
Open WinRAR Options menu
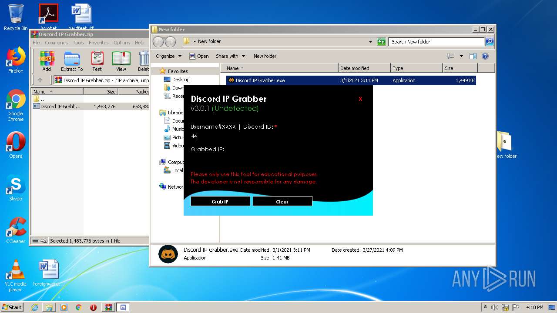pos(122,43)
